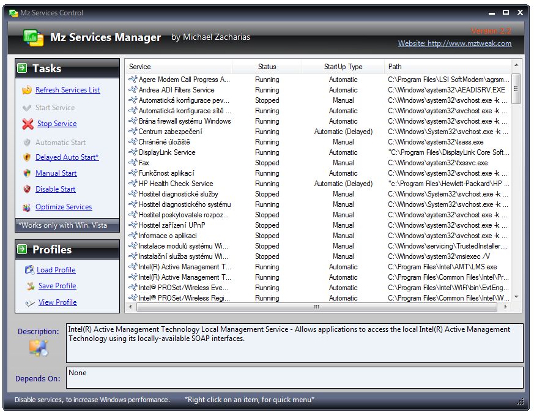Image resolution: width=534 pixels, height=415 pixels.
Task: Click the horizontal scrollbar right arrow
Action: [x=505, y=307]
